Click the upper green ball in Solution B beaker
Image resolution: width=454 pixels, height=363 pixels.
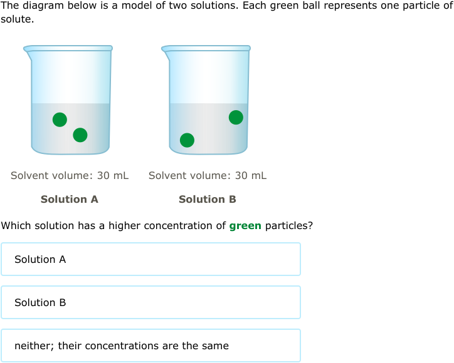(236, 117)
